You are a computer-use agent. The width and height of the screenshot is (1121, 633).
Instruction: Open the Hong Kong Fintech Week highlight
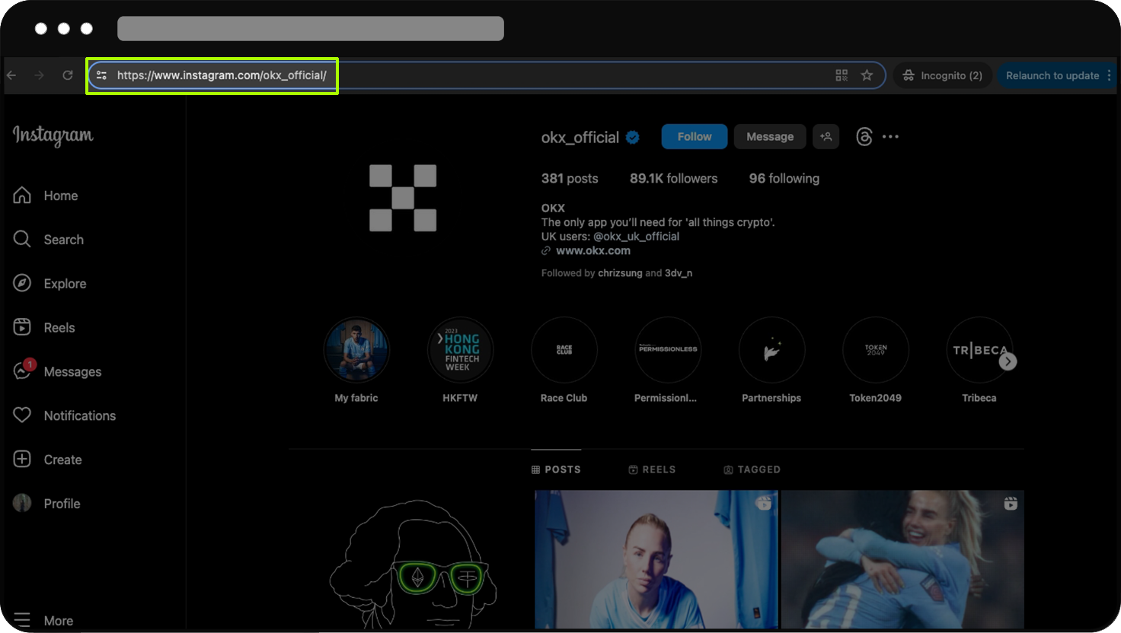click(x=460, y=351)
